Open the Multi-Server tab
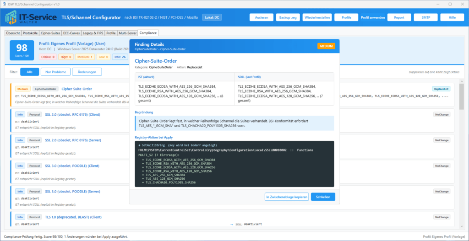The width and height of the screenshot is (469, 241). click(127, 33)
